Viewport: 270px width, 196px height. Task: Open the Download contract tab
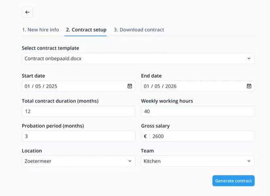tap(139, 30)
